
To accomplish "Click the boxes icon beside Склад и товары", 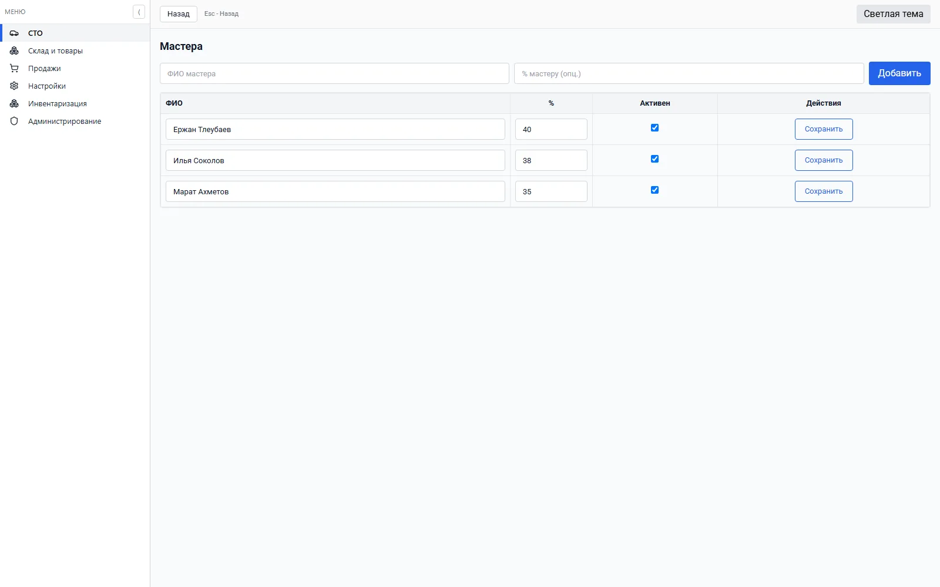I will click(x=14, y=50).
